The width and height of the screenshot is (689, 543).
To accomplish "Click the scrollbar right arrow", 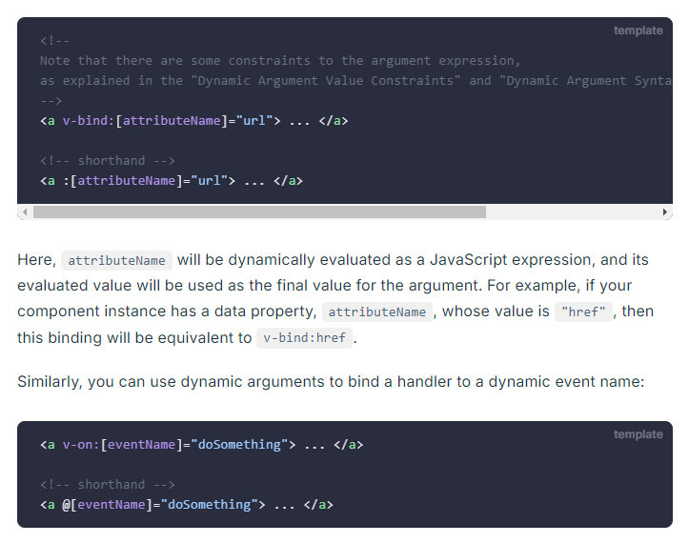I will (665, 212).
